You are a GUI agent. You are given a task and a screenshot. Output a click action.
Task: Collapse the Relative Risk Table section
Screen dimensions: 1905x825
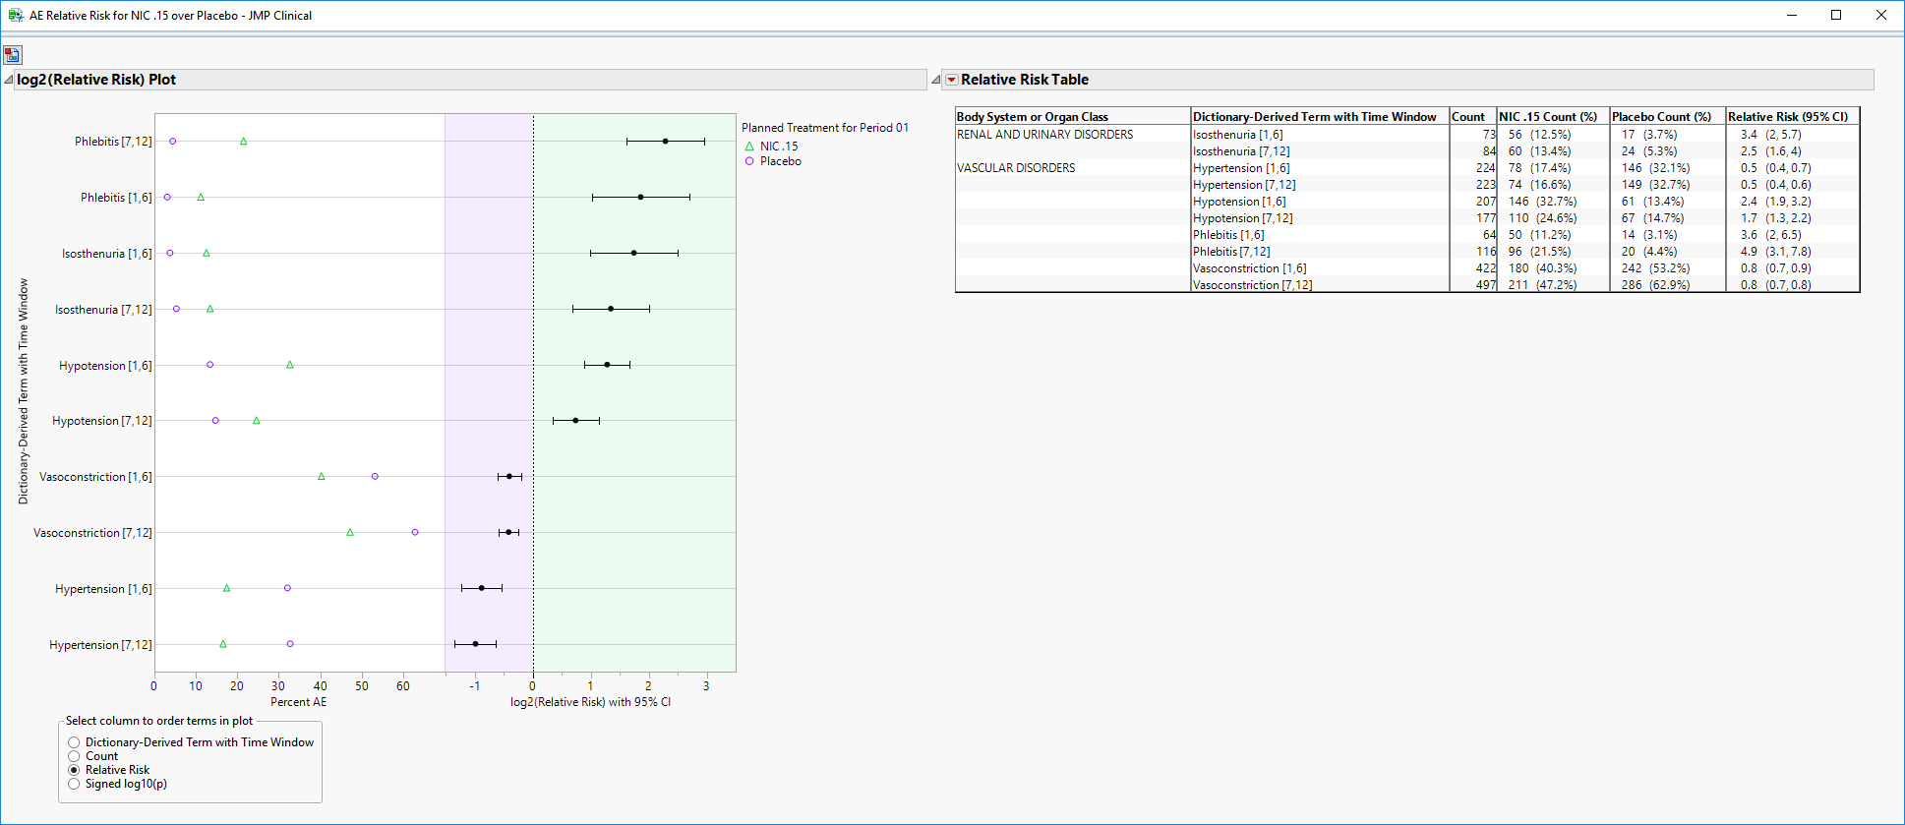[936, 80]
